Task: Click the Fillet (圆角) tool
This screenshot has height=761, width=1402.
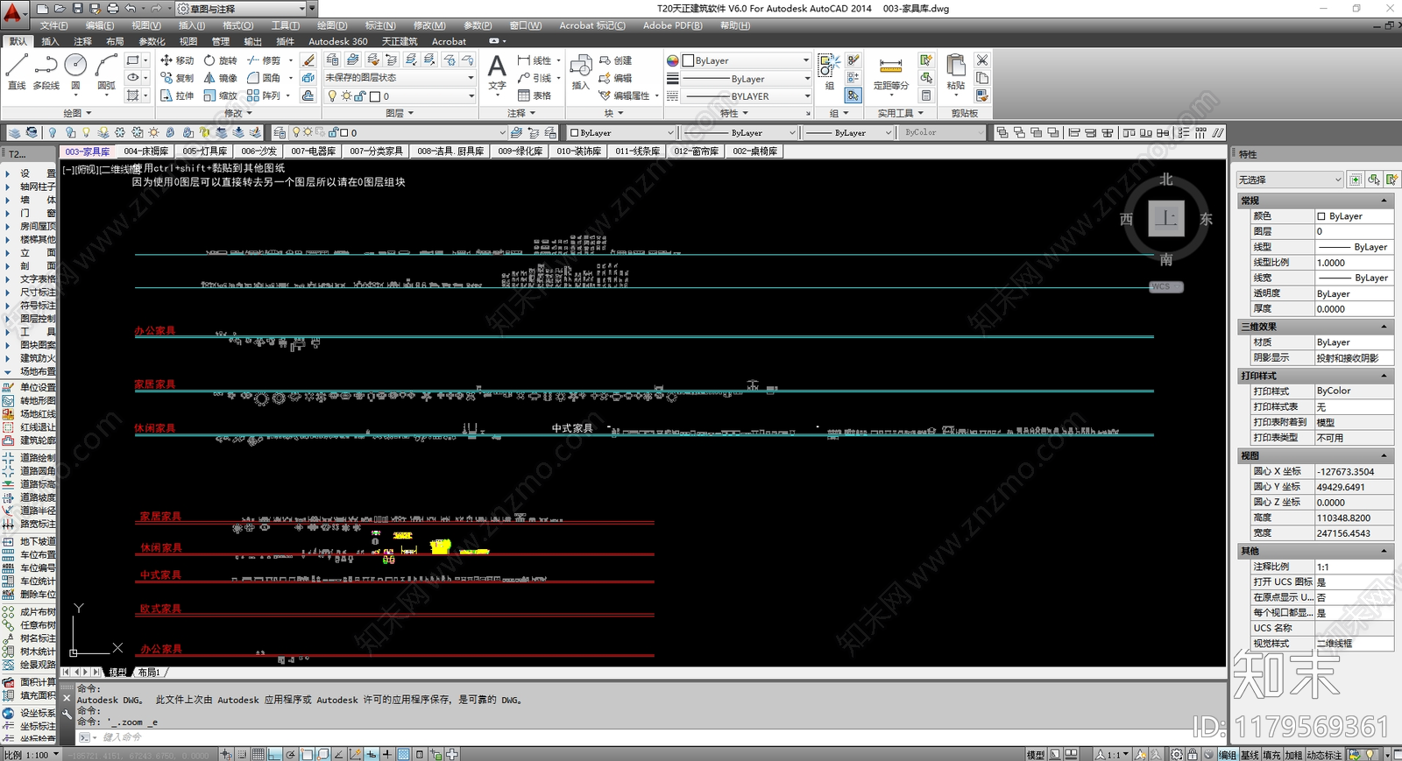Action: [264, 78]
